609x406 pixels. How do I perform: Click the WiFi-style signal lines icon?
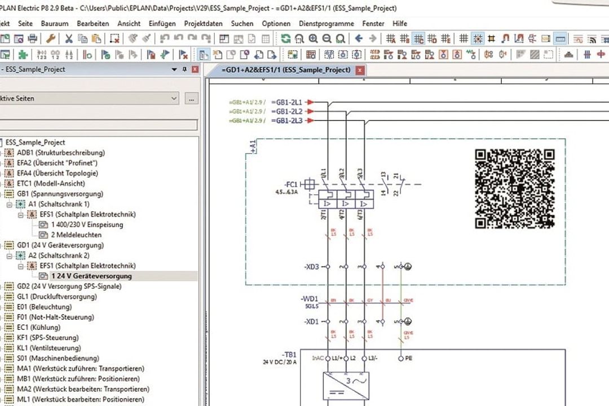[x=592, y=38]
